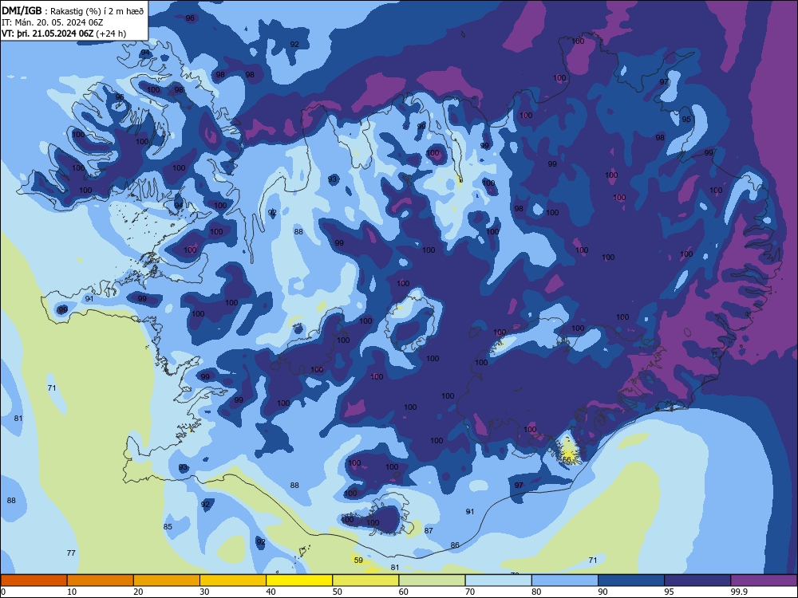The image size is (798, 598).
Task: Click the light green 60–70 legend swatch
Action: tap(432, 580)
